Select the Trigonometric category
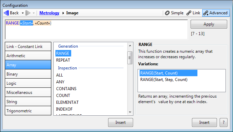Viewport: 233px width, 132px height. (28, 111)
